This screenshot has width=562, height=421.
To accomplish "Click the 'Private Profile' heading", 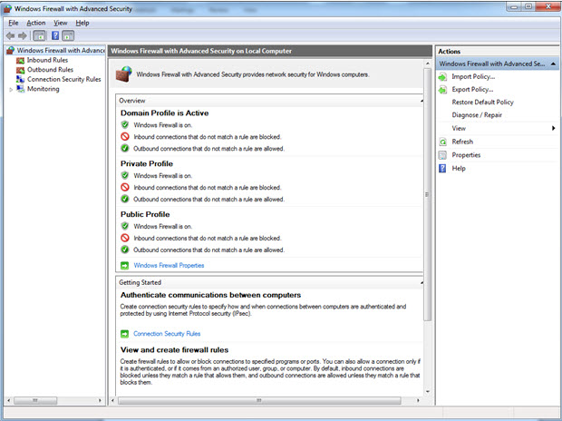I will click(x=147, y=163).
